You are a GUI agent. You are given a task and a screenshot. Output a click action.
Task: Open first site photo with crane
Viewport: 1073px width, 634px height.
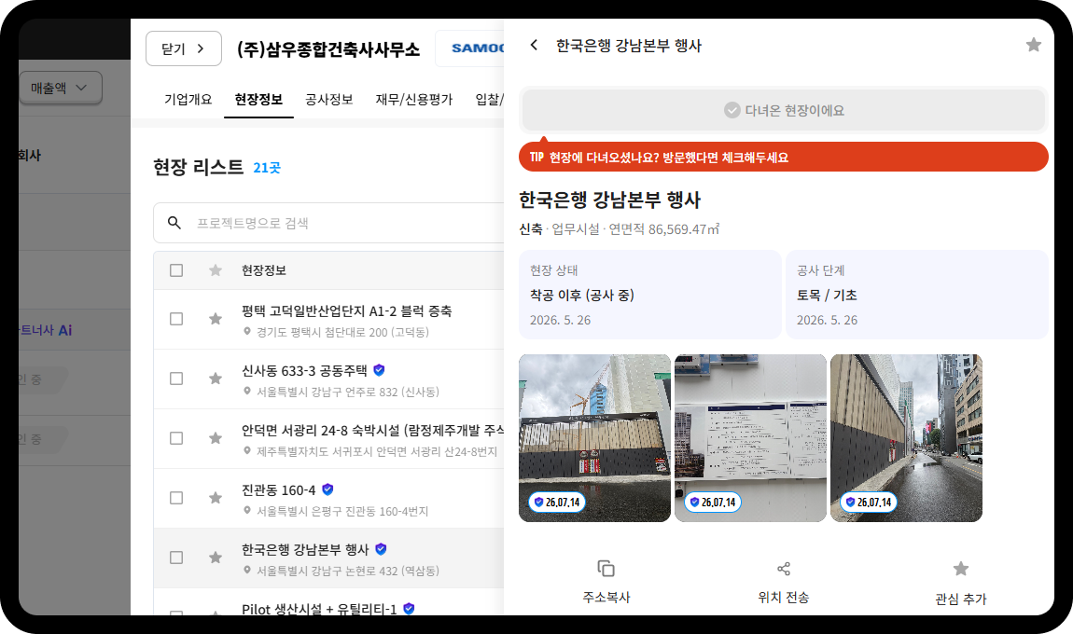tap(594, 437)
